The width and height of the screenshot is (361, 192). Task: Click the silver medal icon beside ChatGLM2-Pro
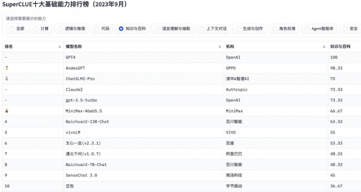coord(6,79)
